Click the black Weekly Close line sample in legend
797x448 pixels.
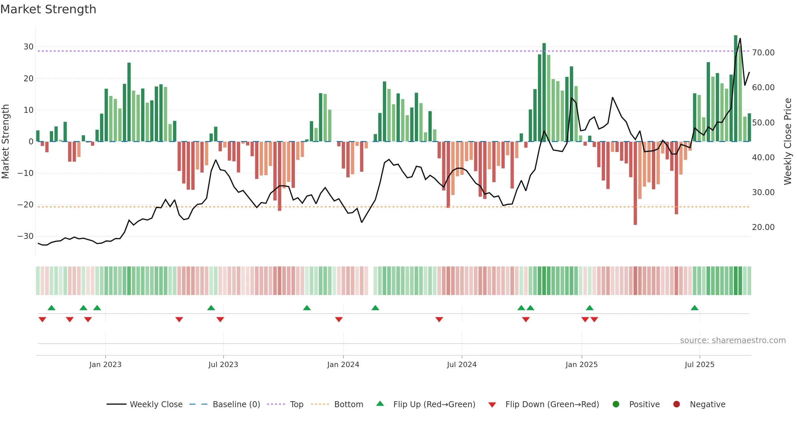117,404
